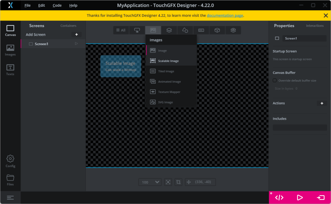Dismiss the yellow notification banner
Viewport: 331px width, 204px height.
click(326, 16)
